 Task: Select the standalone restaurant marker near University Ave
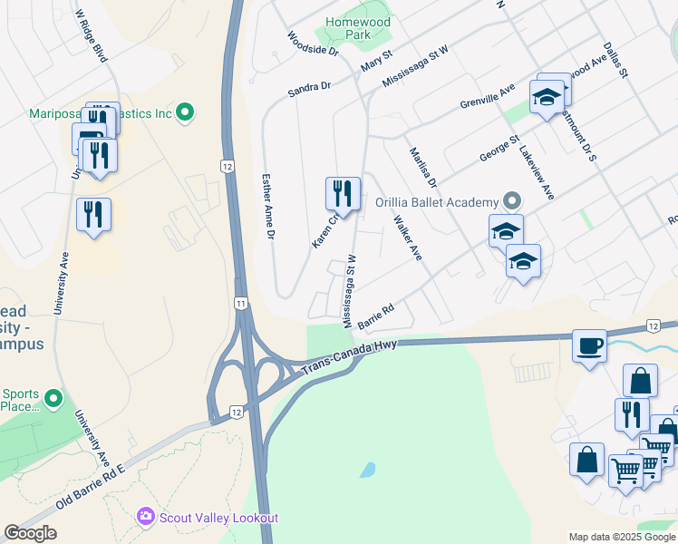[x=94, y=215]
